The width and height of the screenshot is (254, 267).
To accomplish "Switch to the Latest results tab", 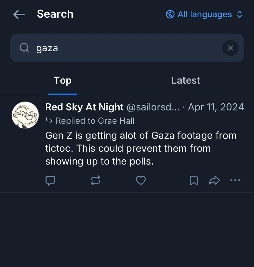I will (x=186, y=81).
